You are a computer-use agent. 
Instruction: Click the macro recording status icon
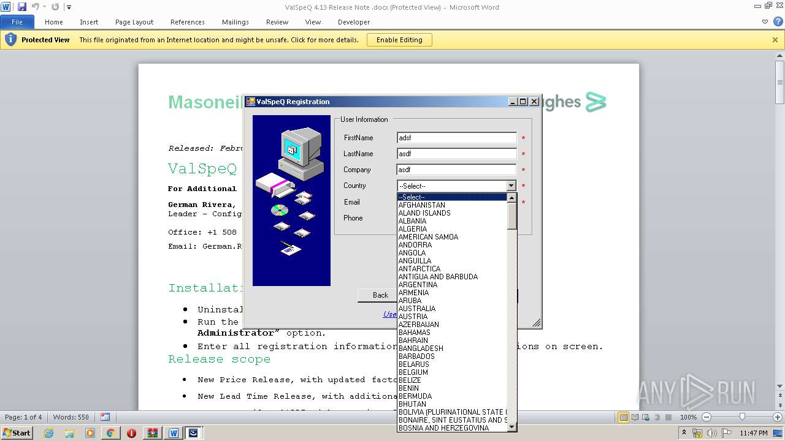pyautogui.click(x=105, y=417)
